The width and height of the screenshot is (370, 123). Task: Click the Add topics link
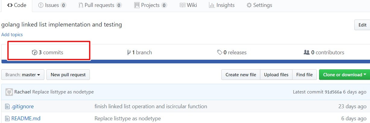(x=12, y=35)
